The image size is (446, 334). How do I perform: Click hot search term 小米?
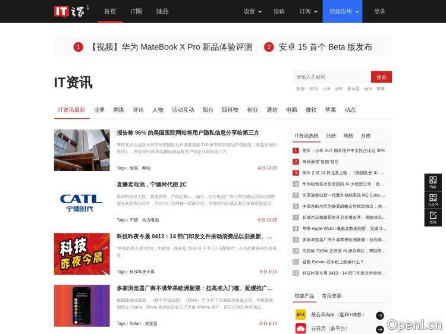326,89
